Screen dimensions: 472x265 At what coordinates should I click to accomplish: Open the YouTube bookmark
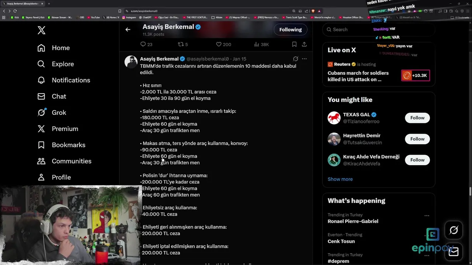click(x=94, y=17)
